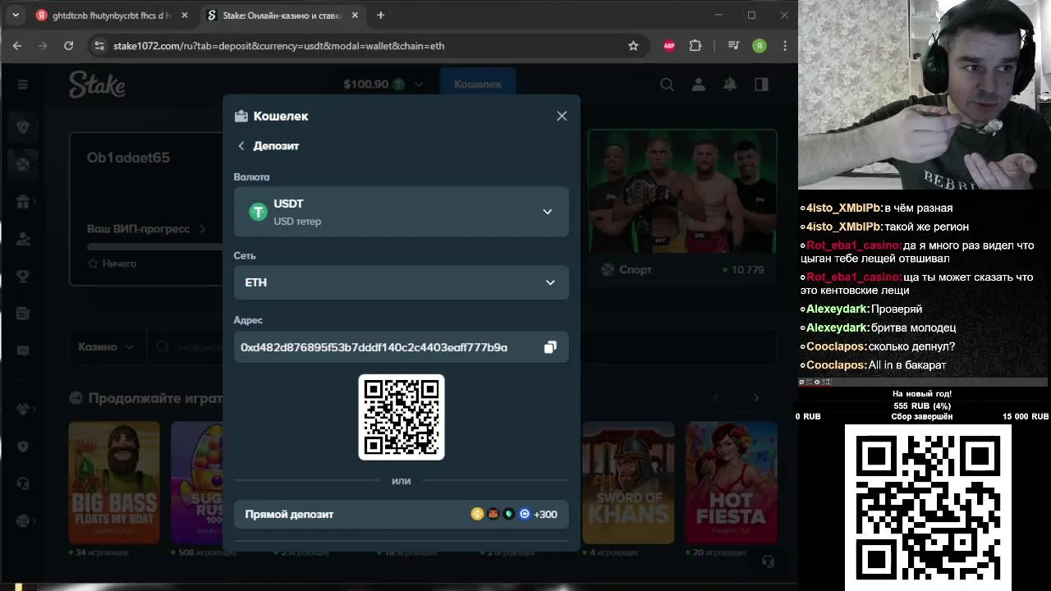The image size is (1051, 591).
Task: Go back using the Депозит chevron
Action: 241,146
